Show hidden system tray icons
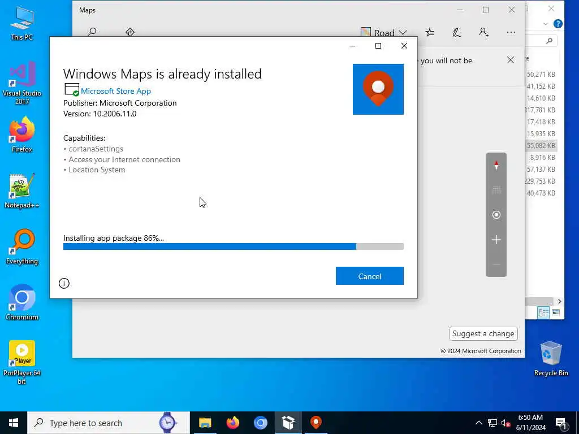This screenshot has width=579, height=434. point(478,423)
